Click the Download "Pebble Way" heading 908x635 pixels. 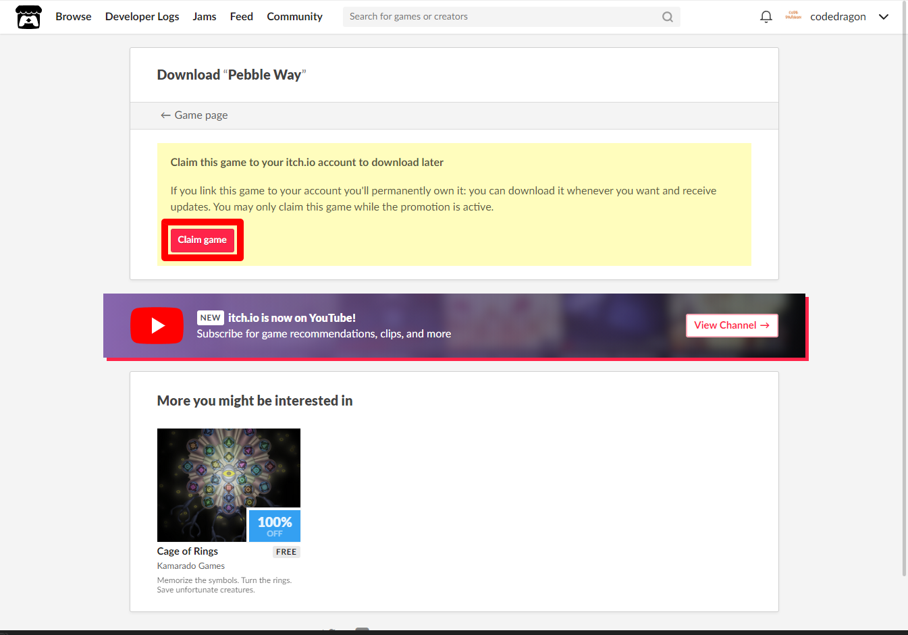232,75
